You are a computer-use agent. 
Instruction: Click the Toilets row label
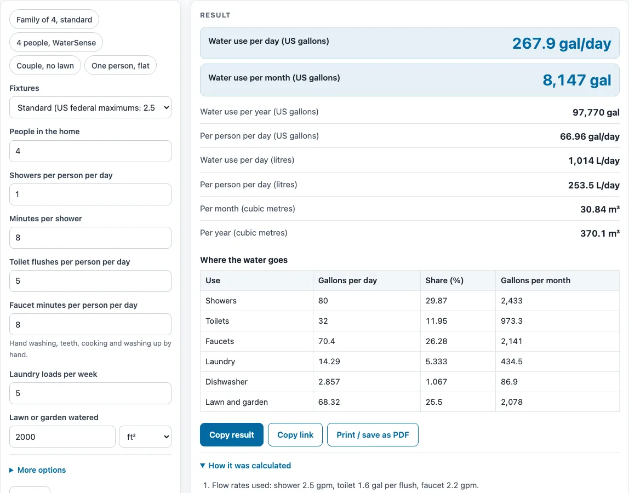coord(217,321)
